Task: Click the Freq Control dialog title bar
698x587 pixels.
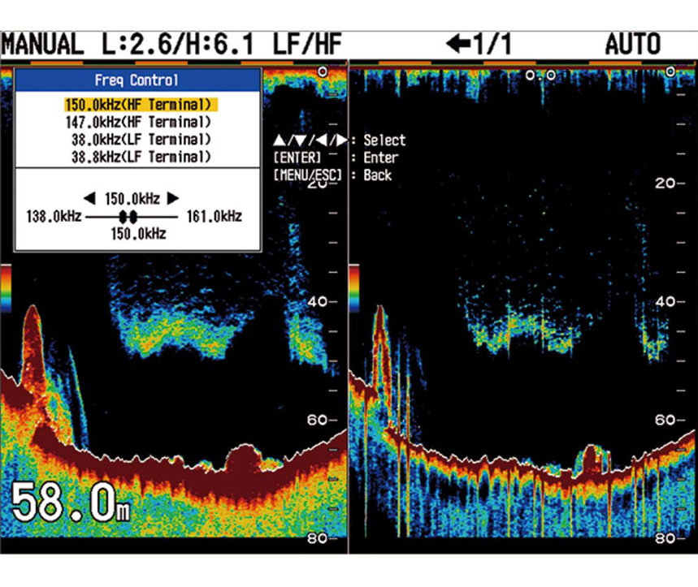Action: (x=137, y=80)
